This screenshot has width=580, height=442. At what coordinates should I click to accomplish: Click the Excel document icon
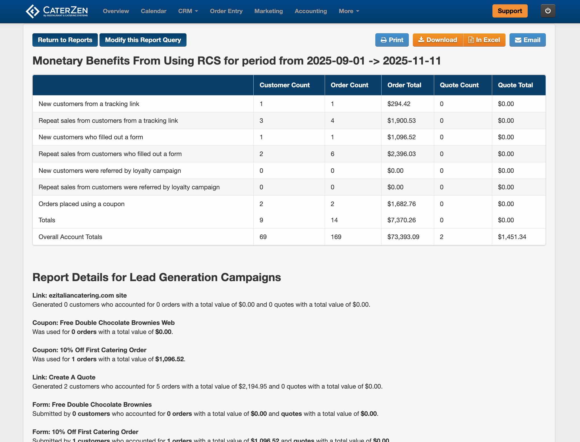coord(471,40)
